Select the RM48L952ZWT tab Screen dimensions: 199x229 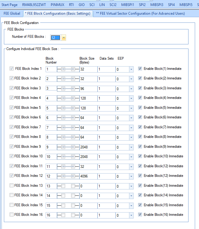(34, 5)
